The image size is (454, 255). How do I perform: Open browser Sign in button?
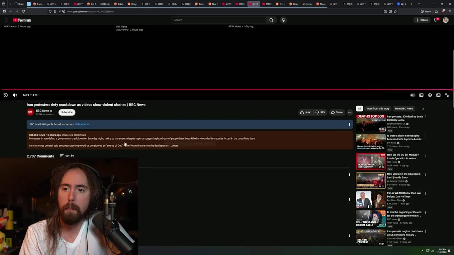[426, 11]
